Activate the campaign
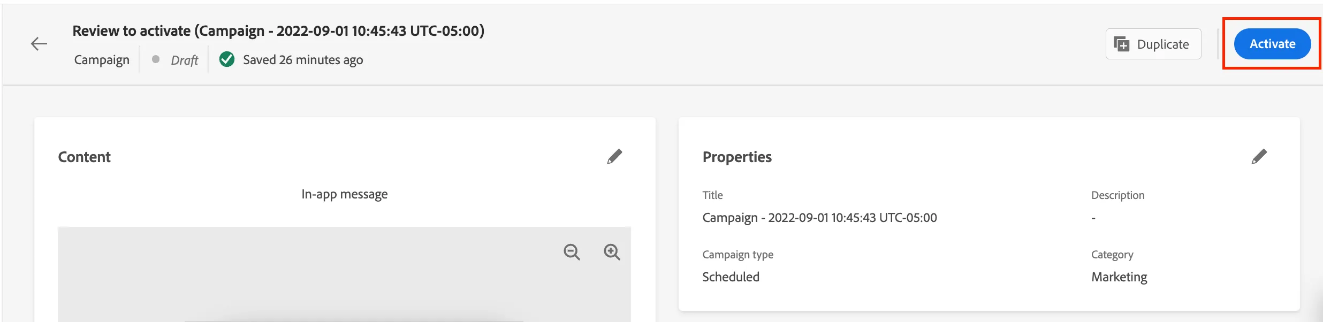Screen dimensions: 1323x322 pyautogui.click(x=1272, y=44)
